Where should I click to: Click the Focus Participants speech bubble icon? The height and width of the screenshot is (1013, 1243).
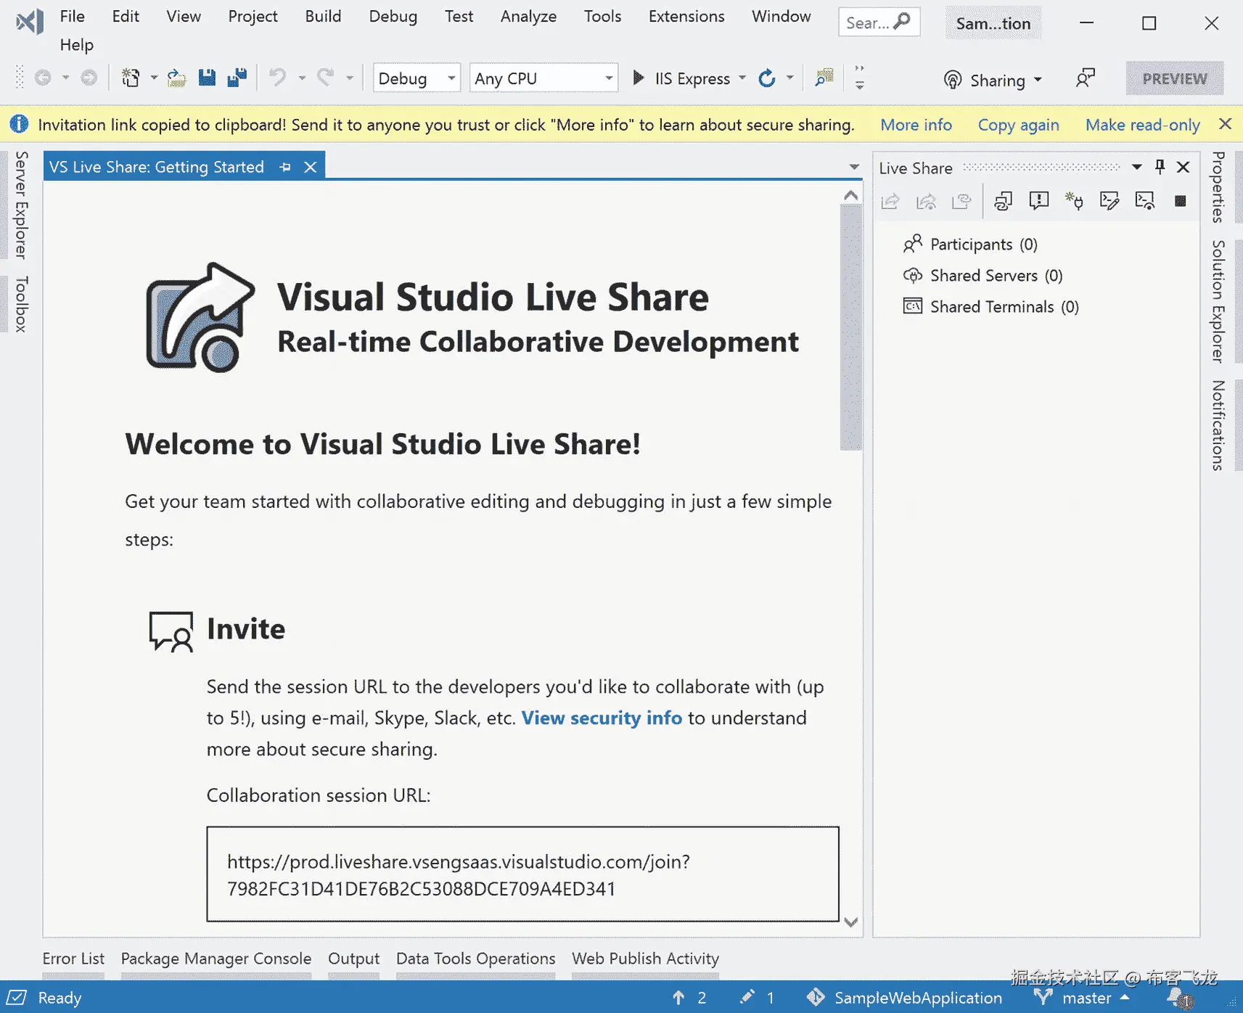click(1038, 201)
